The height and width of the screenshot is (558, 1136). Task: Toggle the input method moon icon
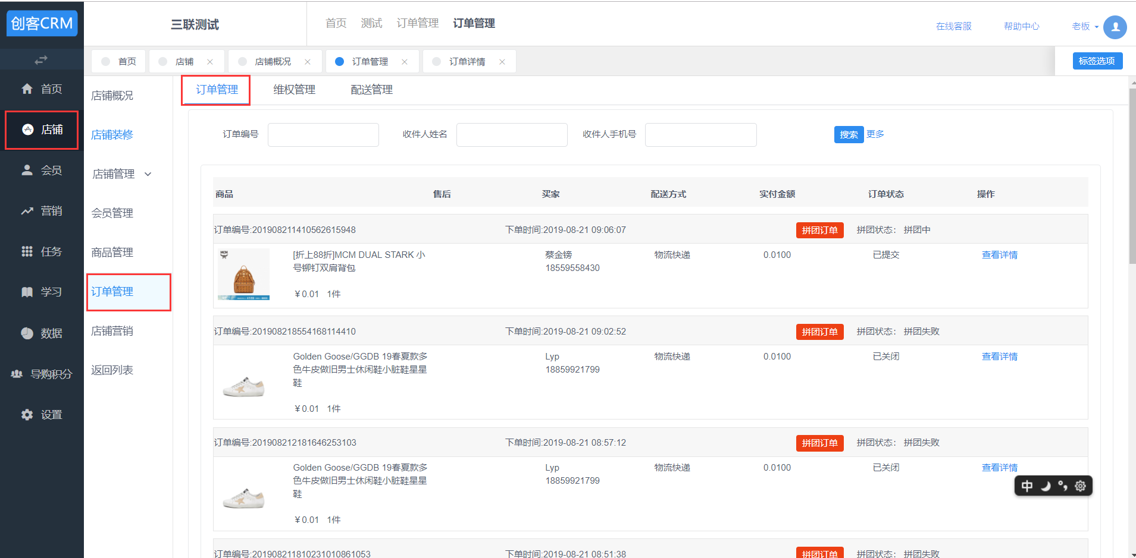[x=1045, y=486]
